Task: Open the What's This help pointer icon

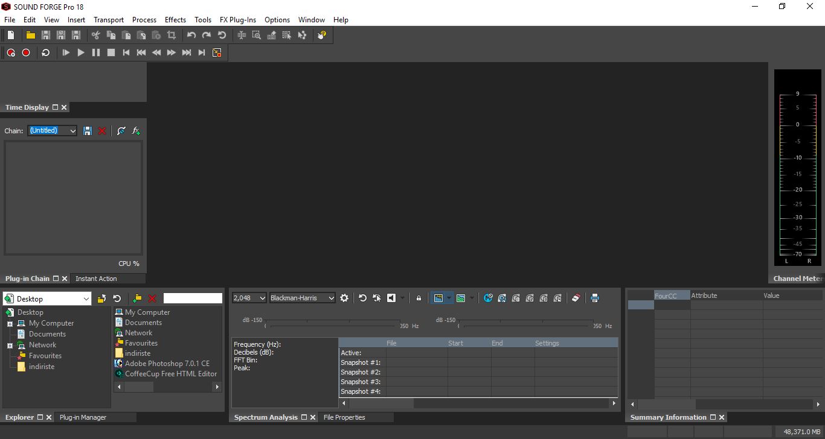Action: coord(322,35)
